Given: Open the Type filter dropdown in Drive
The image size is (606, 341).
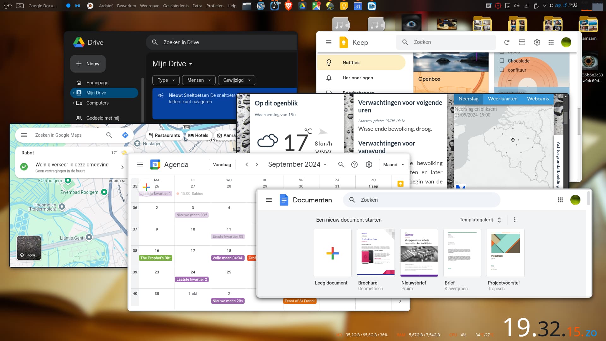Looking at the screenshot, I should click(x=166, y=80).
